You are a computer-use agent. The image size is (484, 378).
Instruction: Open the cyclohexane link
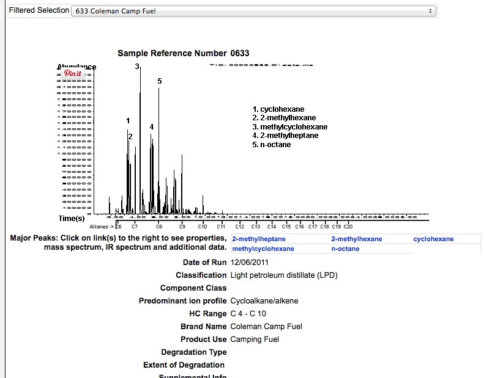[x=433, y=239]
